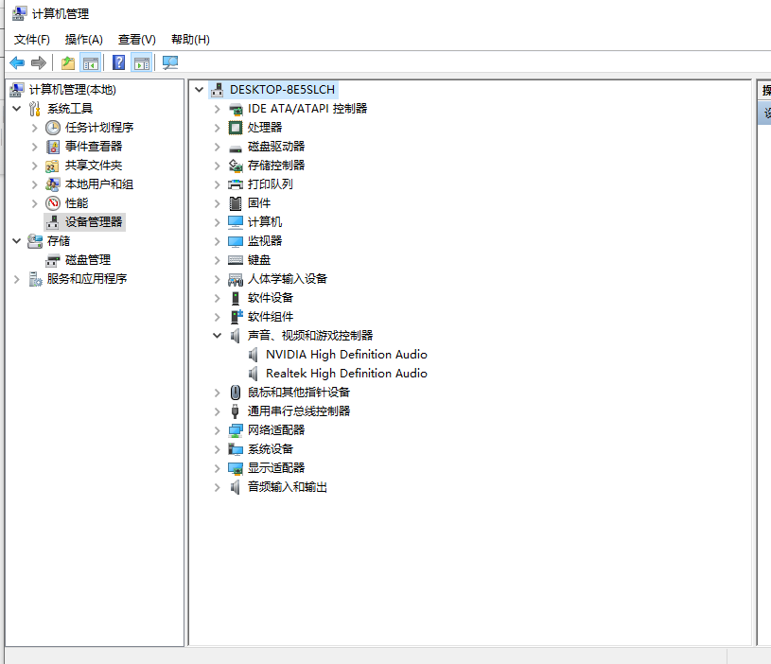
Task: Open the 操作(A) menu
Action: pyautogui.click(x=84, y=40)
